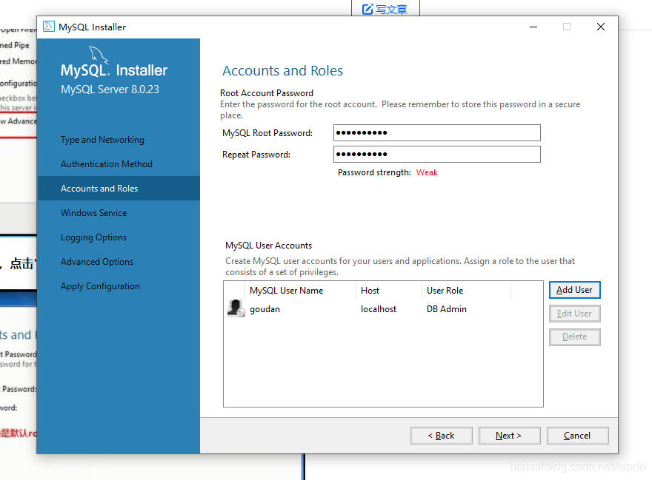Click the Edit User button

pyautogui.click(x=575, y=314)
